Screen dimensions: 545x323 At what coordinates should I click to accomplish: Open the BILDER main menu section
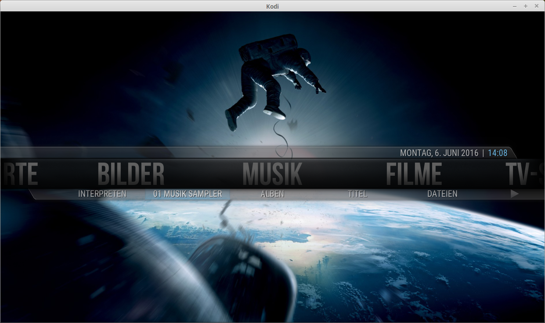(131, 174)
